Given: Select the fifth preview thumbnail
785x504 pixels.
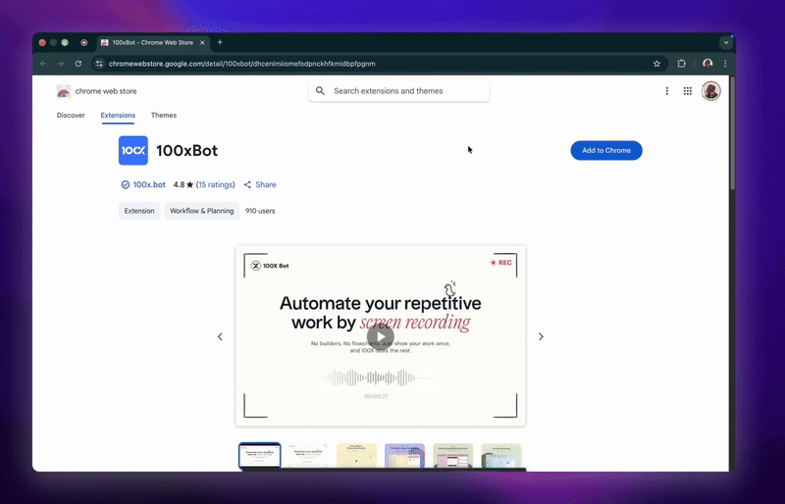Looking at the screenshot, I should pyautogui.click(x=452, y=455).
